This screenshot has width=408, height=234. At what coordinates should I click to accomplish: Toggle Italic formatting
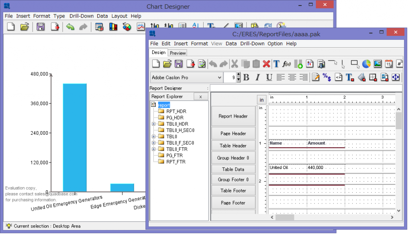[257, 77]
